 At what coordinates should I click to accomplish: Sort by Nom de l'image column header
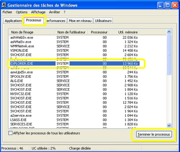[32, 32]
